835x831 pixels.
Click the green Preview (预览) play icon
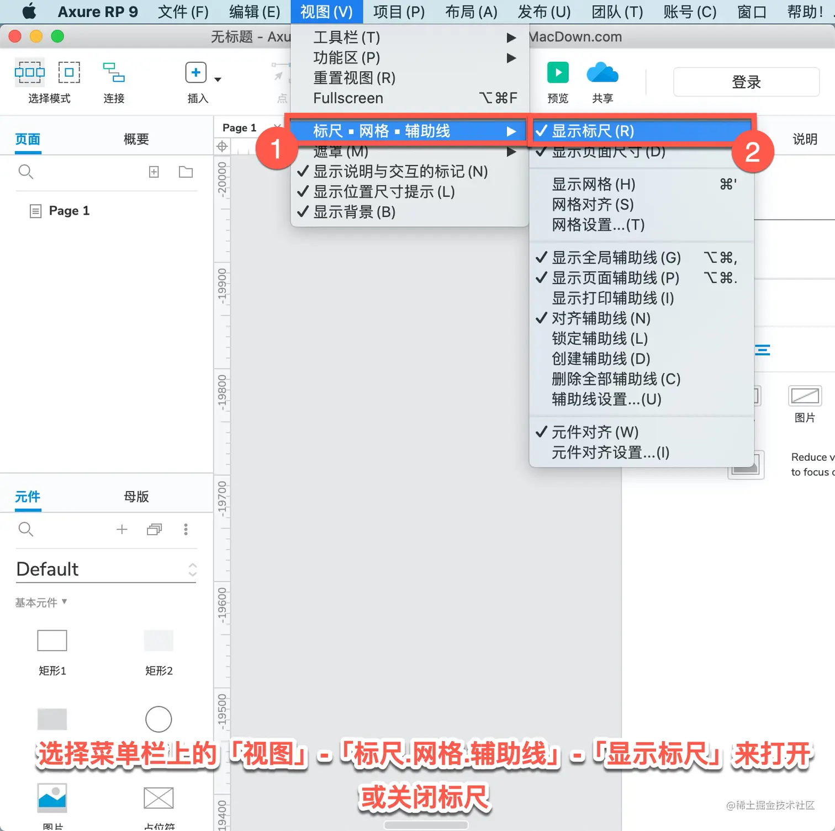pyautogui.click(x=558, y=72)
